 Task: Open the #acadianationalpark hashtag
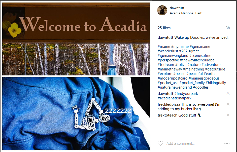[x=175, y=98]
